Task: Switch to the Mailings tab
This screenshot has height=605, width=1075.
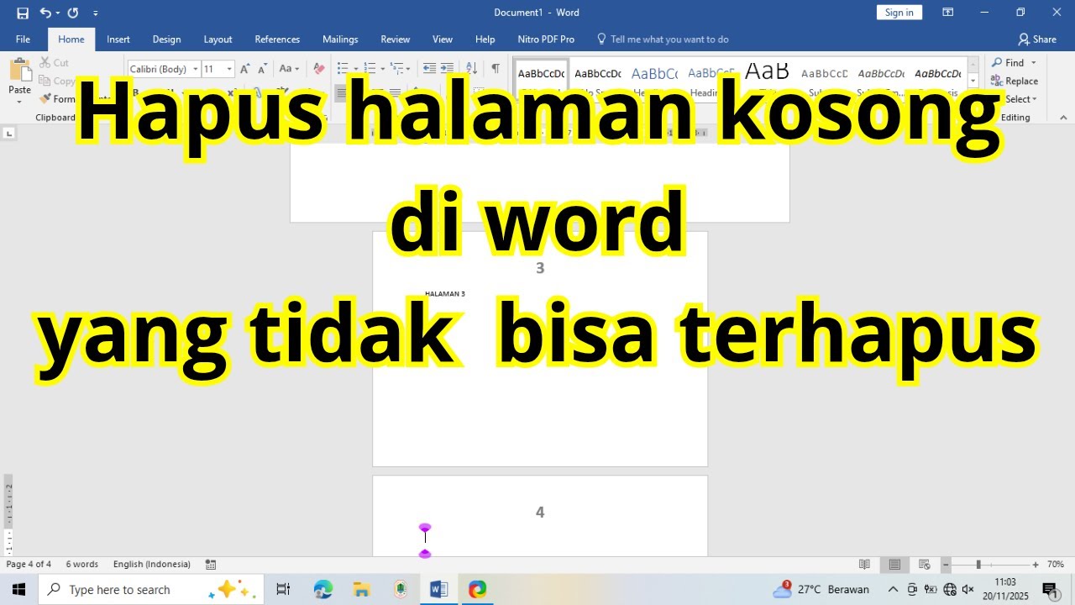Action: [340, 39]
